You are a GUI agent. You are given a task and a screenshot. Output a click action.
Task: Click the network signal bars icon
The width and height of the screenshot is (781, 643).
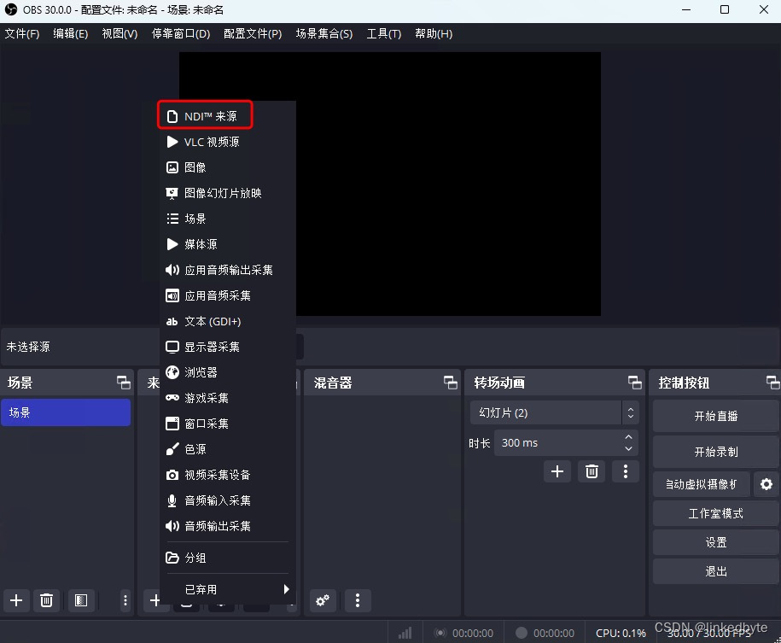tap(405, 633)
